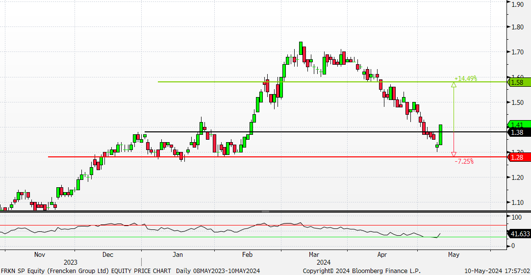
Task: Click the green 1.41 last price tag
Action: 519,125
